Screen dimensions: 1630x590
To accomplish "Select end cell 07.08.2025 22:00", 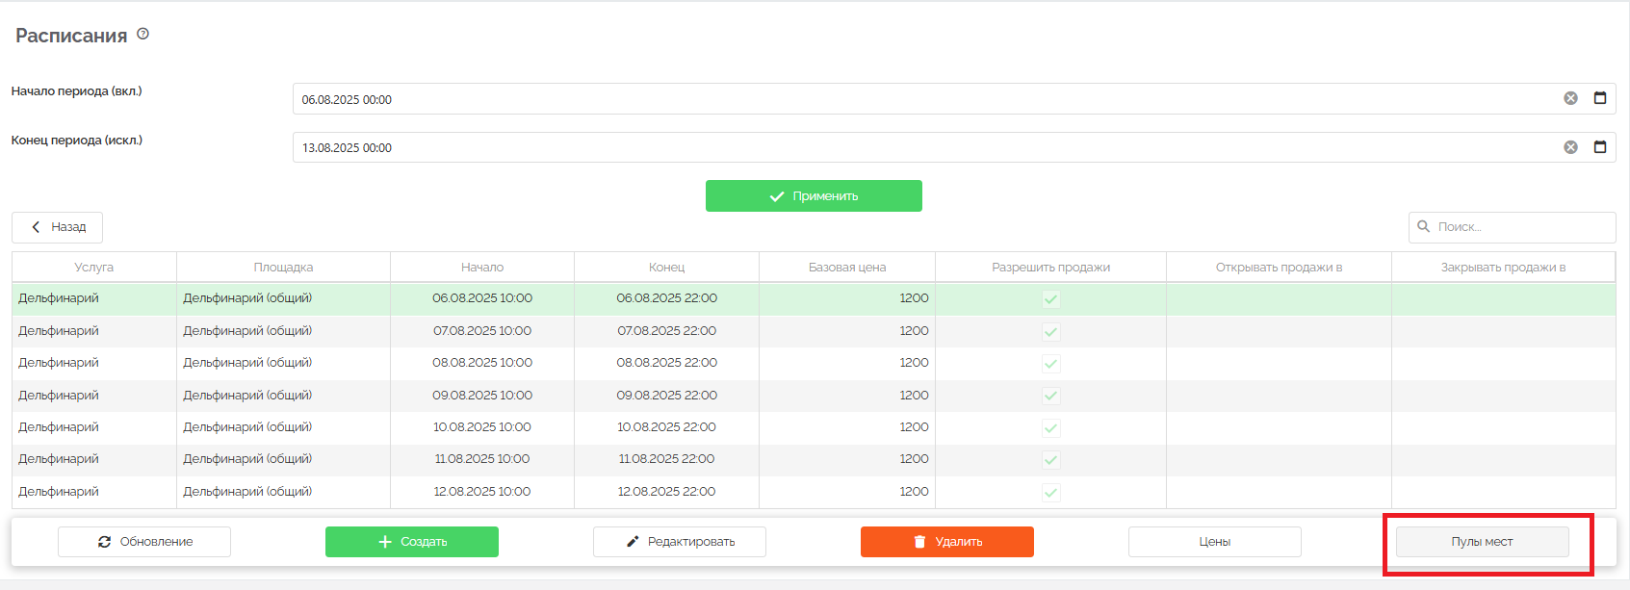I will [666, 331].
